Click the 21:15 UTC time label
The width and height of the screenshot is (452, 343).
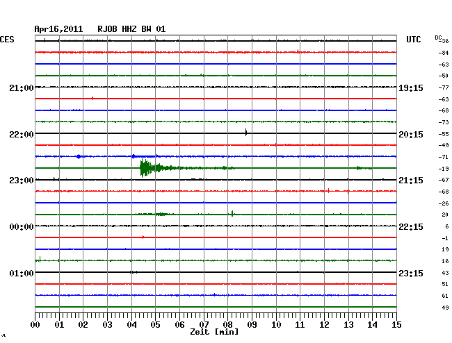click(x=411, y=181)
